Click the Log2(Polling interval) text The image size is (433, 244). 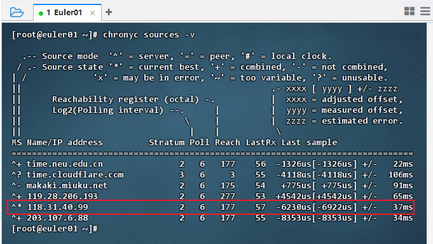[x=108, y=110]
